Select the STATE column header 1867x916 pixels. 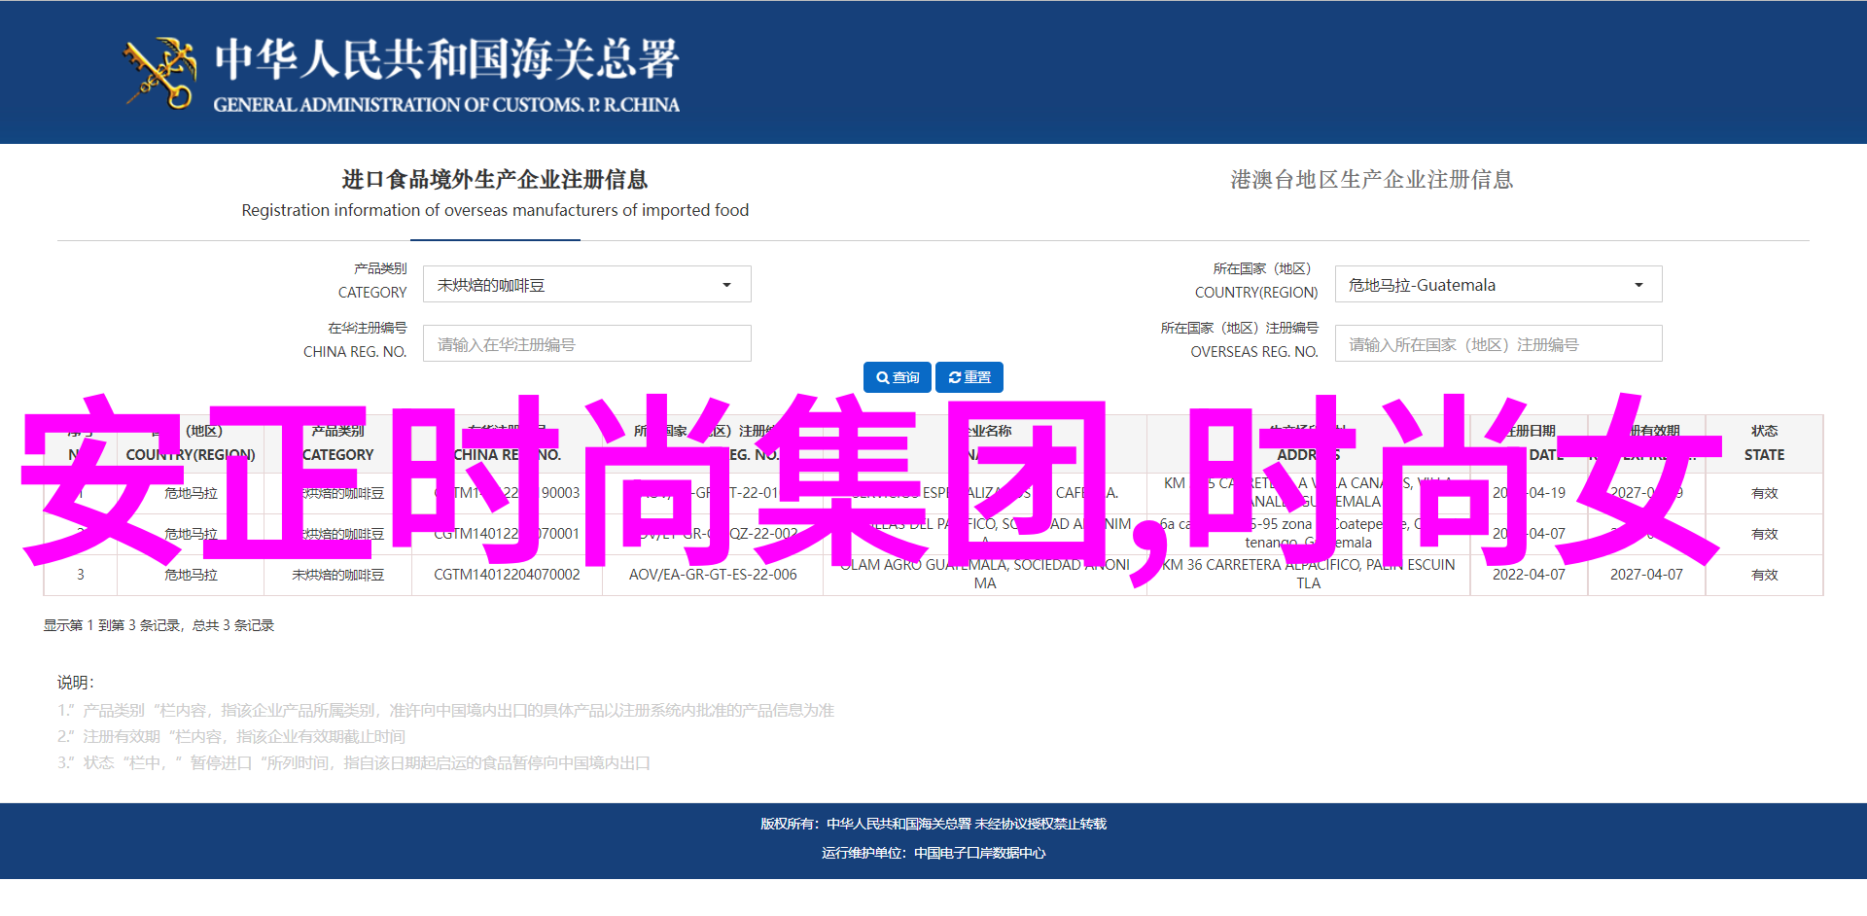click(1764, 443)
